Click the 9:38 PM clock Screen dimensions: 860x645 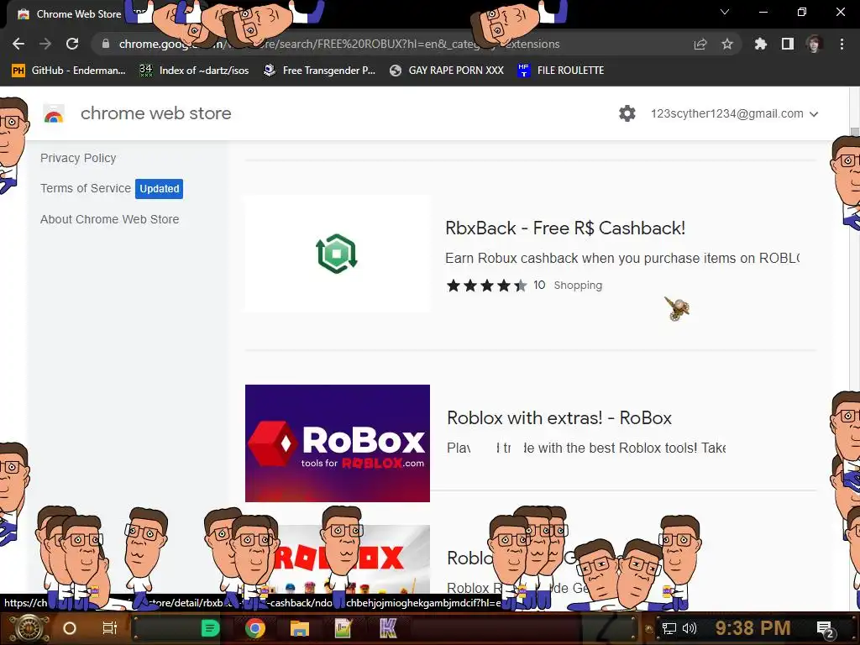point(752,628)
